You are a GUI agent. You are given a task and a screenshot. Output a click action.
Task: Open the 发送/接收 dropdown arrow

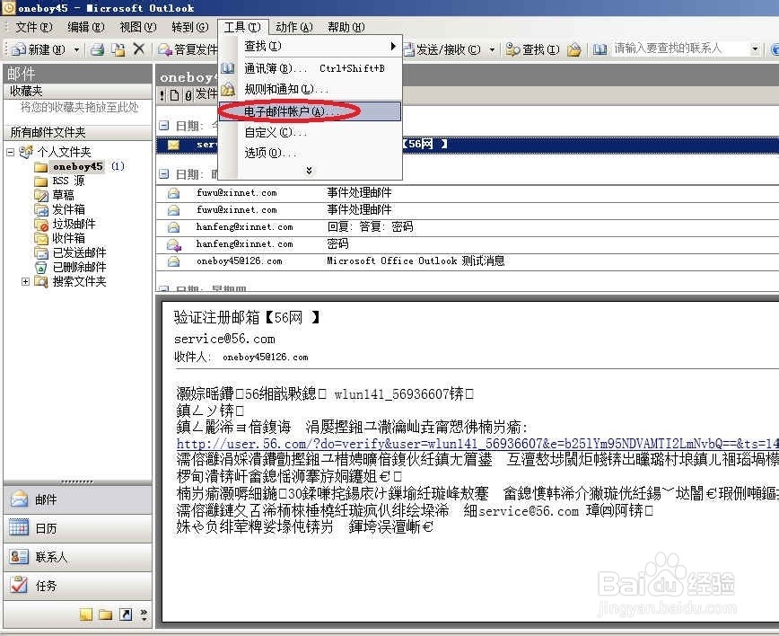click(492, 49)
